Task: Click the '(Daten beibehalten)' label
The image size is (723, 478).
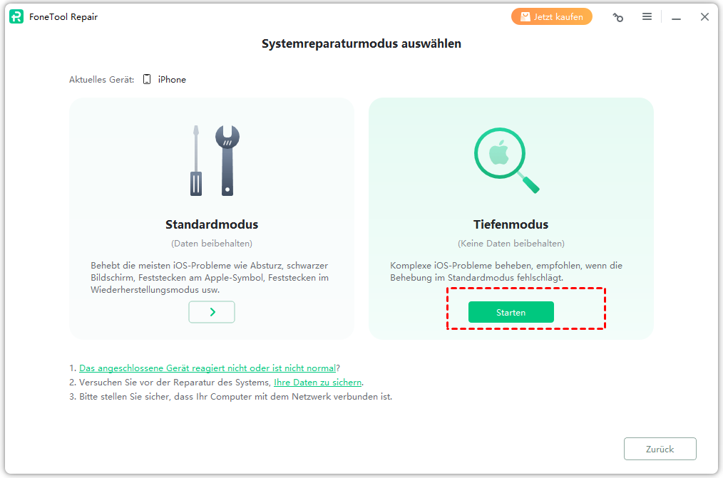Action: [212, 244]
